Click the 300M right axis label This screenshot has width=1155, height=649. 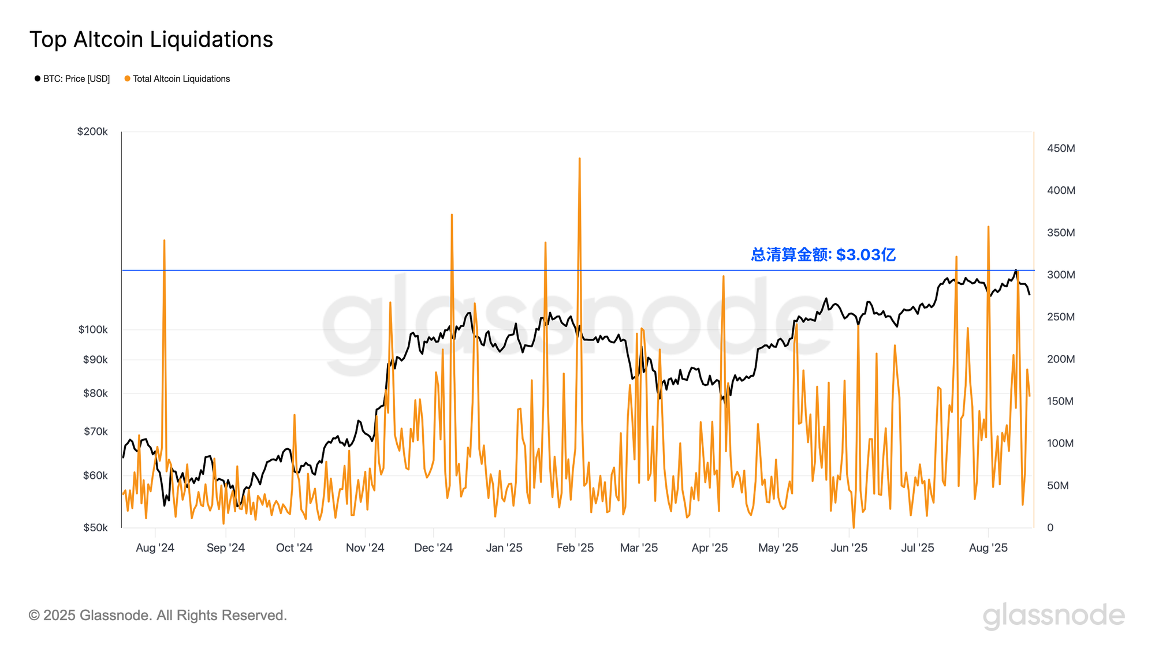coord(1061,275)
